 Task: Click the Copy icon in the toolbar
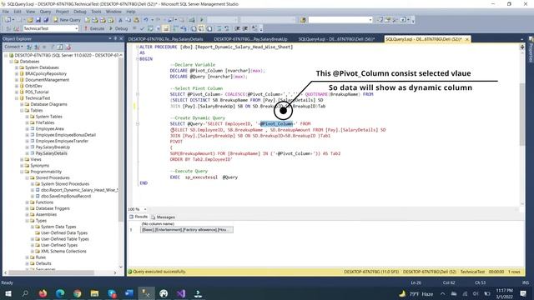click(128, 20)
